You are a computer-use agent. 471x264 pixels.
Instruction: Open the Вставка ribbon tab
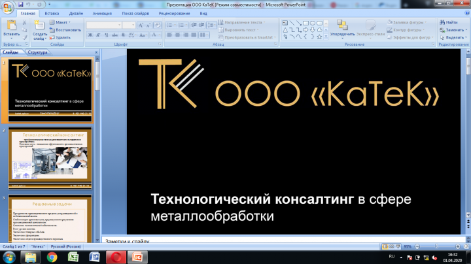52,14
